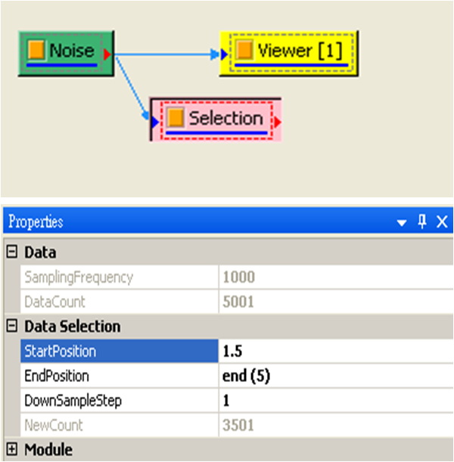Close the Properties panel
Image resolution: width=454 pixels, height=462 pixels.
[x=442, y=222]
